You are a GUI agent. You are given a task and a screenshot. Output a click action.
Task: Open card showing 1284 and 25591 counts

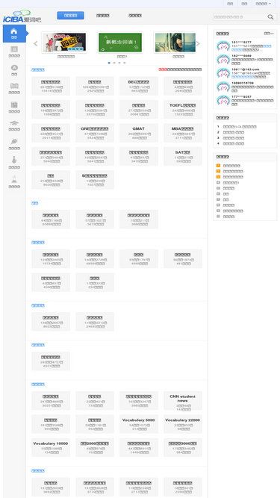95,86
